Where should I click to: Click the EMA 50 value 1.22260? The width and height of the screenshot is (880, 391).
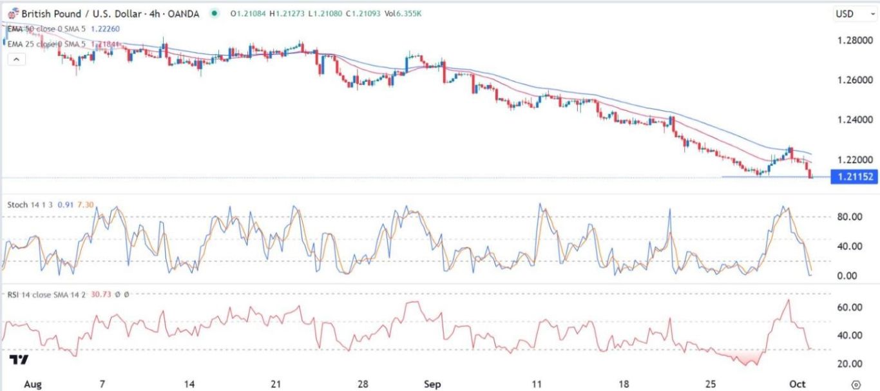pos(105,29)
